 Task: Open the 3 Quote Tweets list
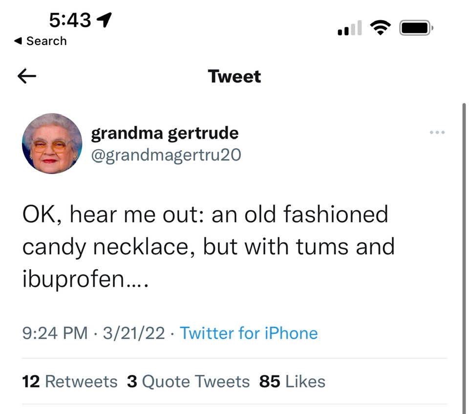pos(188,381)
